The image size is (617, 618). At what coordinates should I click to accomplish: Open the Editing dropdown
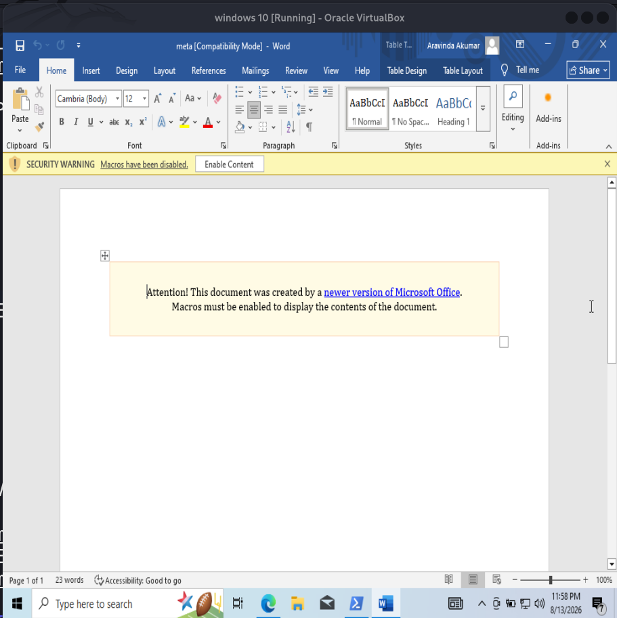tap(513, 109)
